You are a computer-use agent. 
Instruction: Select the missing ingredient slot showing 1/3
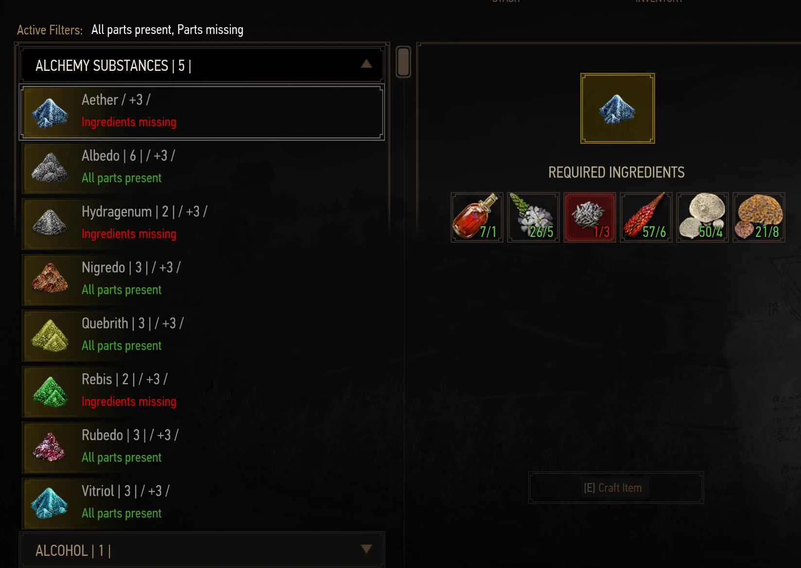tap(590, 217)
